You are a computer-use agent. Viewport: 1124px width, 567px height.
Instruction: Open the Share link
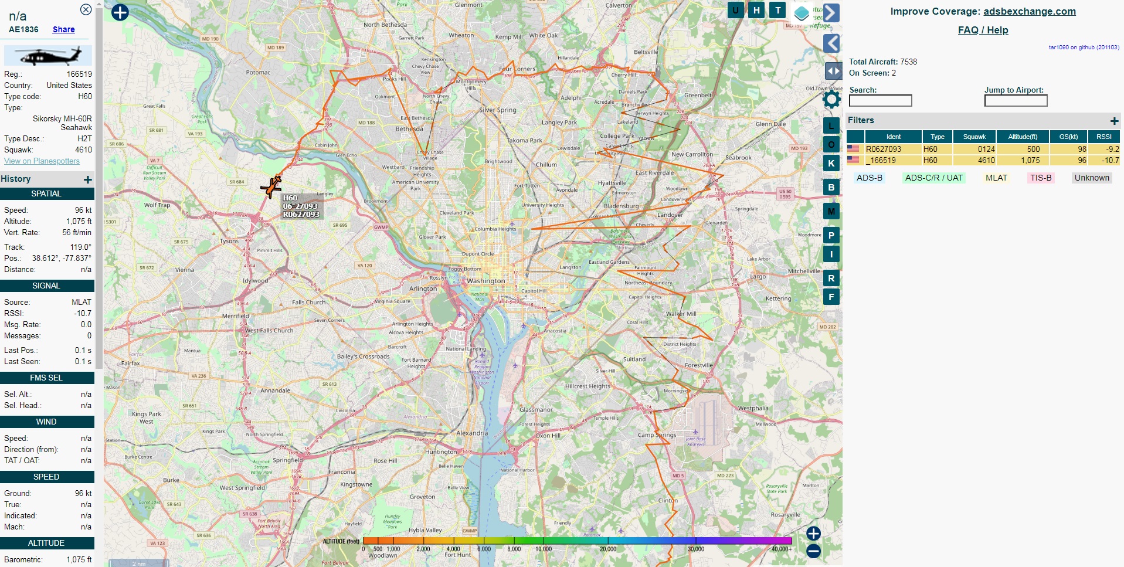(x=63, y=29)
